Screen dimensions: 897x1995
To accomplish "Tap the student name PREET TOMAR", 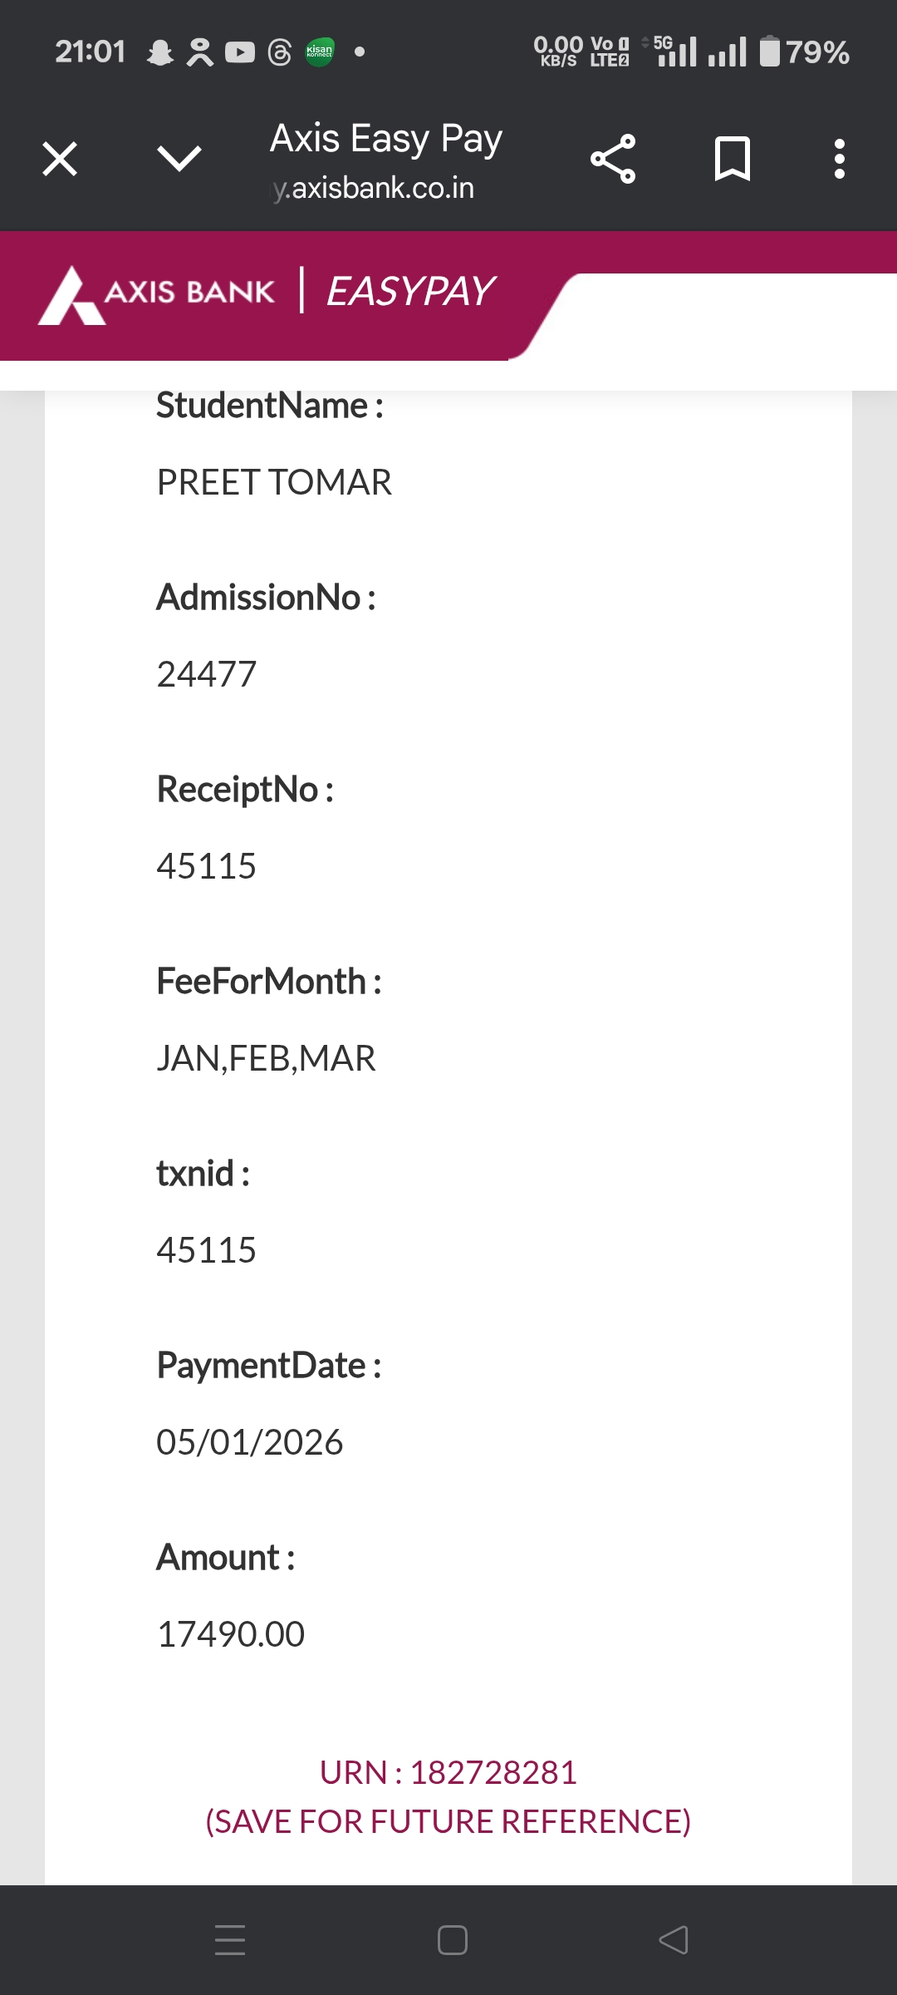I will point(274,482).
